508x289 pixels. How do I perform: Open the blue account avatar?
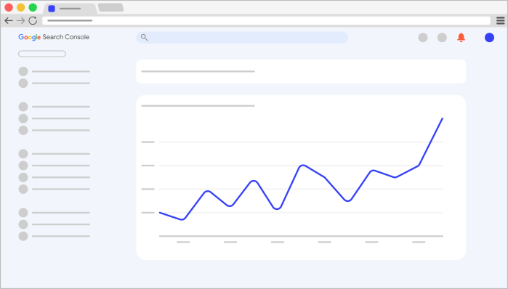tap(489, 38)
